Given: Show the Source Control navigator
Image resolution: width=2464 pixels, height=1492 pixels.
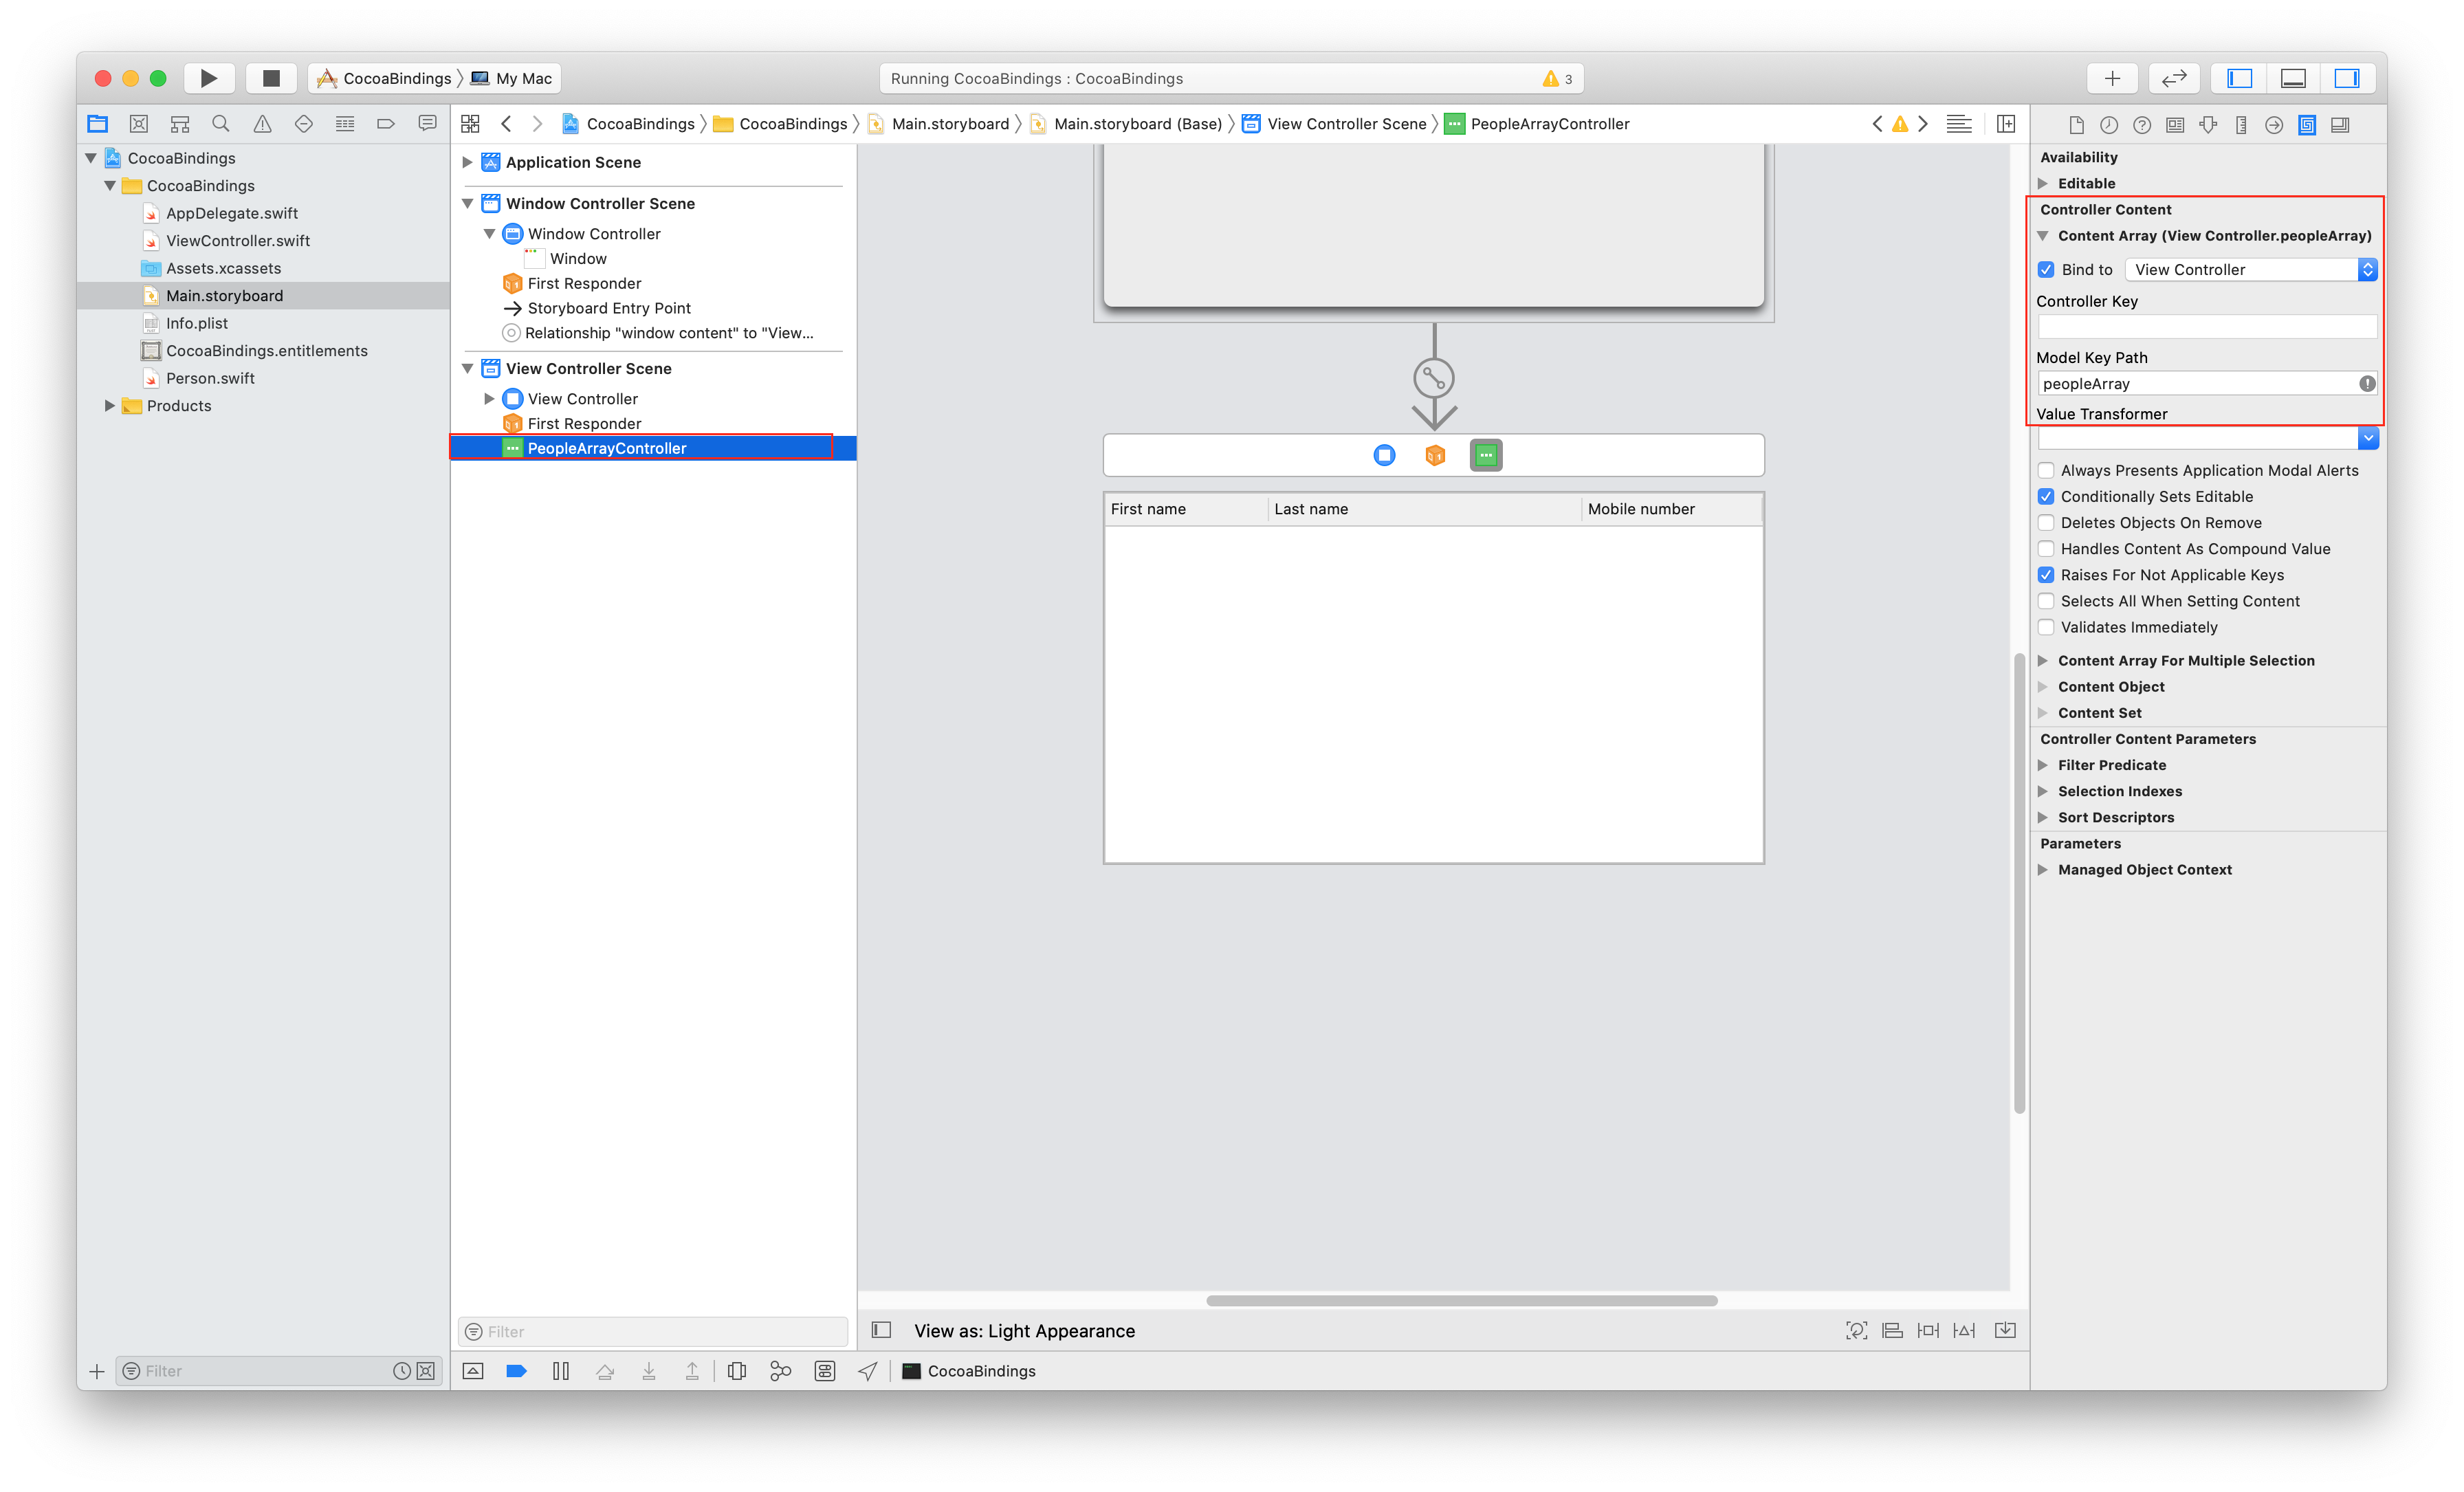Looking at the screenshot, I should 139,124.
